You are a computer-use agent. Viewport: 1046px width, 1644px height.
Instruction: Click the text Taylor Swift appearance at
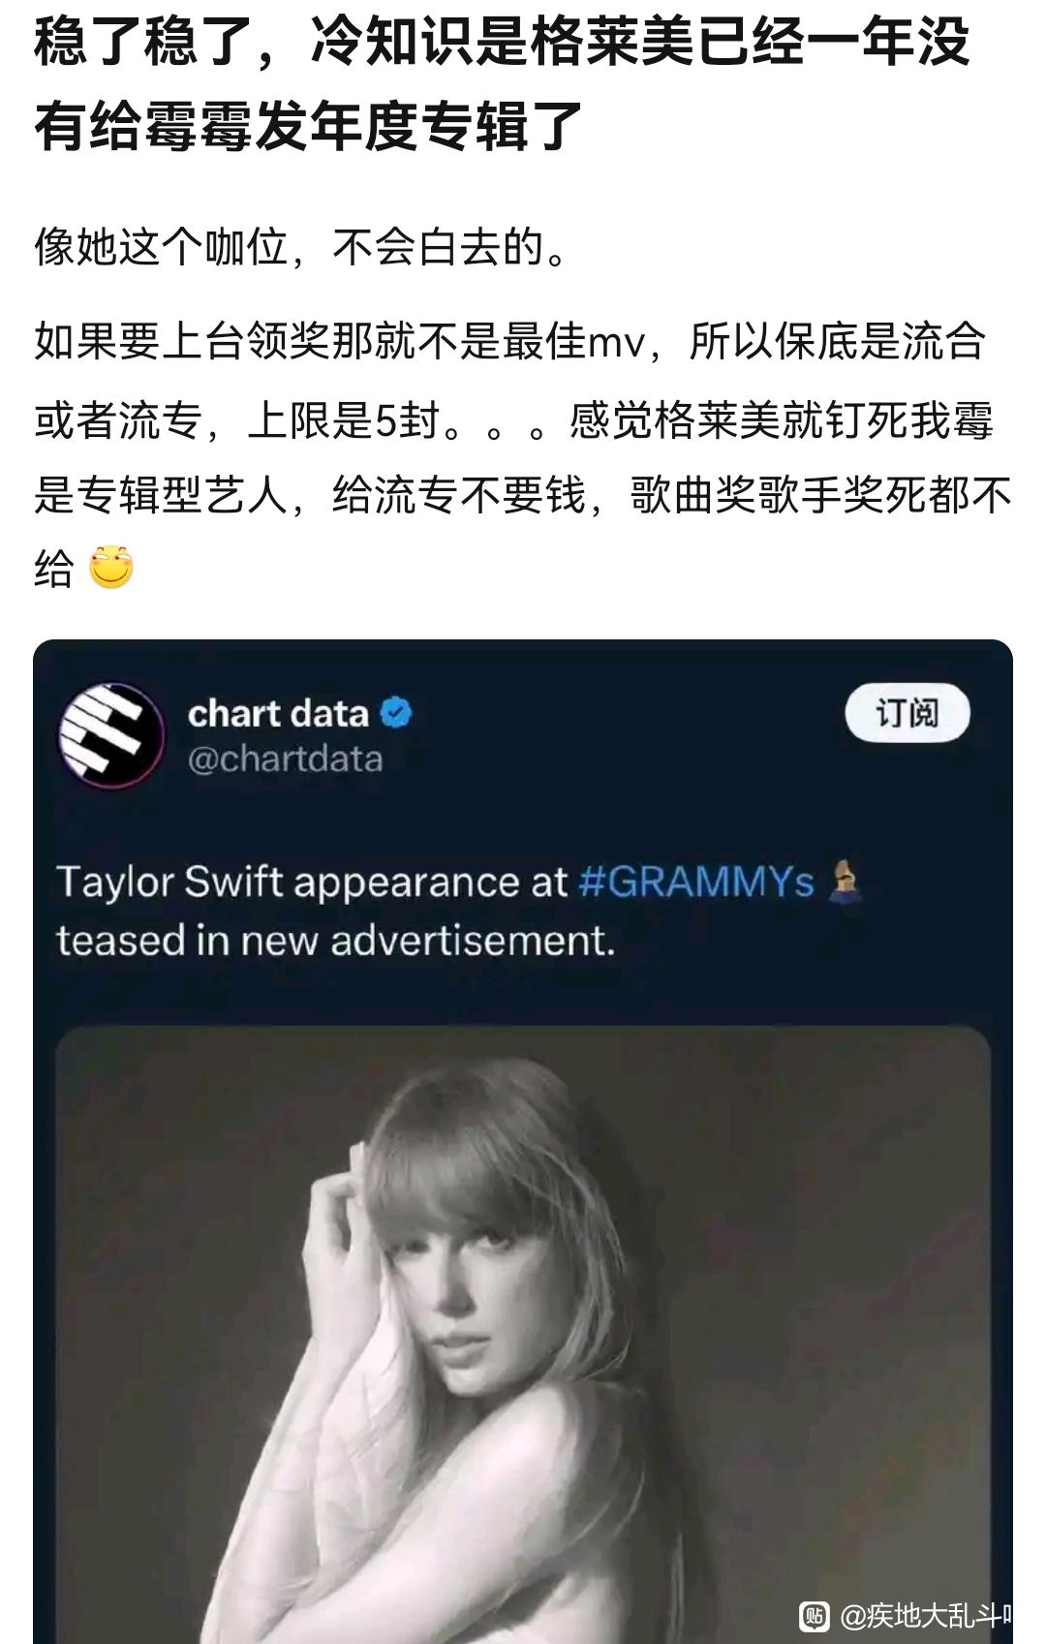(312, 883)
